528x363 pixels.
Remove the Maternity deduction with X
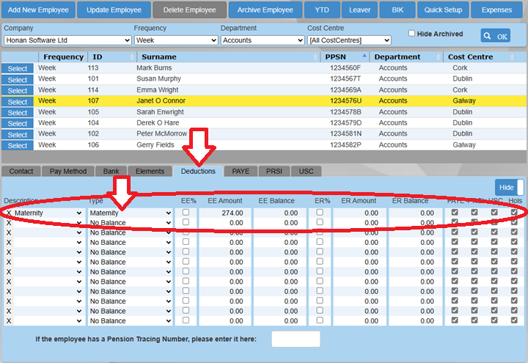coord(8,213)
